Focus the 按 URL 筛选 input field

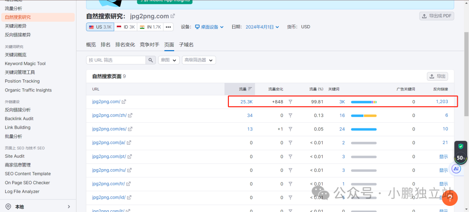(x=116, y=60)
